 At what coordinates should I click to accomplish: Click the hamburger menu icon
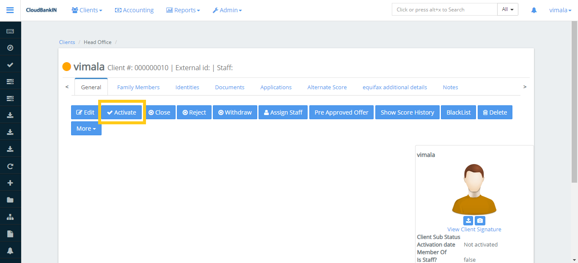pos(10,10)
